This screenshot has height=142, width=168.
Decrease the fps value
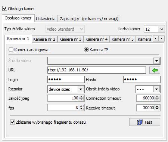[81, 109]
